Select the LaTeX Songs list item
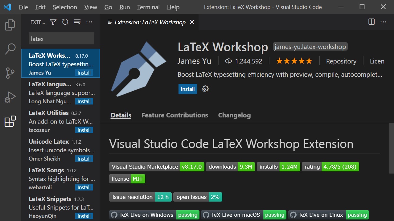This screenshot has width=394, height=221. [x=60, y=178]
